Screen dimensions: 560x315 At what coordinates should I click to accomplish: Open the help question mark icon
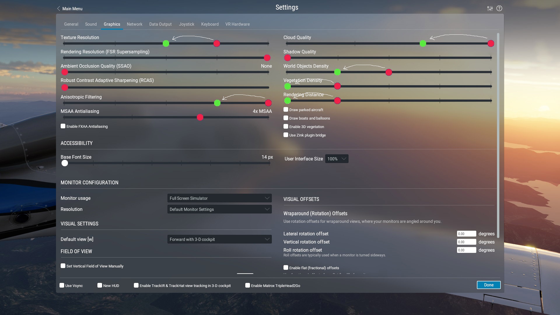tap(499, 8)
